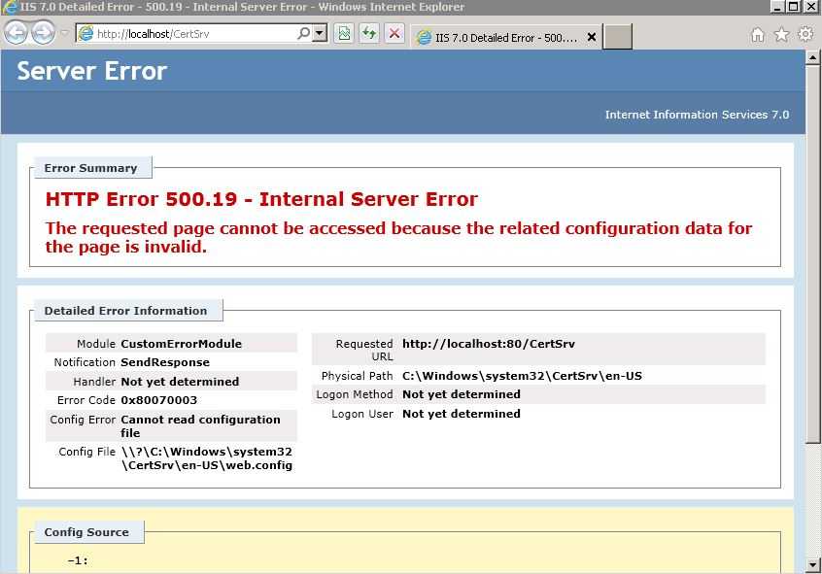Close the Internet Explorer window
The width and height of the screenshot is (822, 574).
pyautogui.click(x=810, y=7)
